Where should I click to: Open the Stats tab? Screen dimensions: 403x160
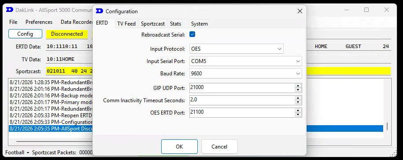(x=176, y=24)
